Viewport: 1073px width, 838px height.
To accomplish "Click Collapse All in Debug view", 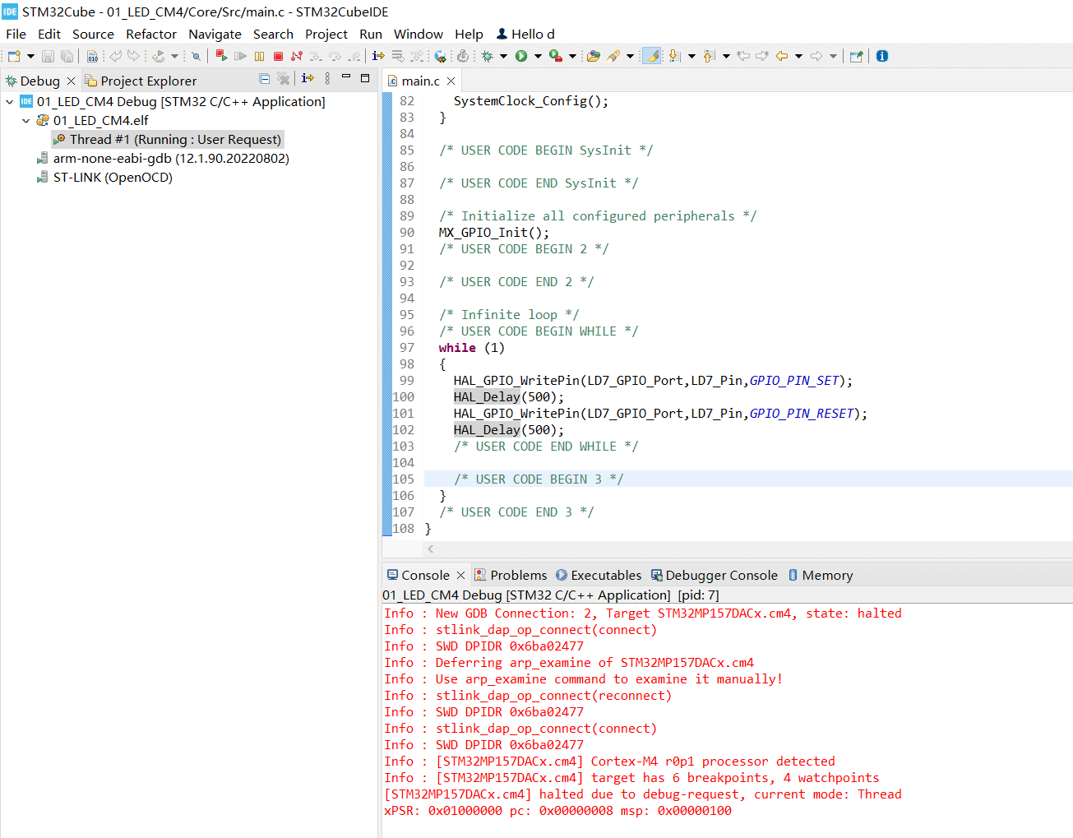I will (x=264, y=79).
